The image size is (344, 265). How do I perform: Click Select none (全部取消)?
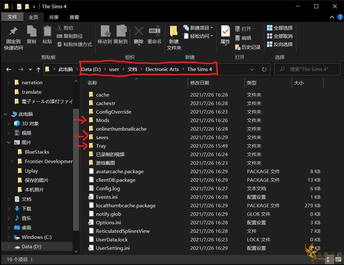tap(280, 36)
